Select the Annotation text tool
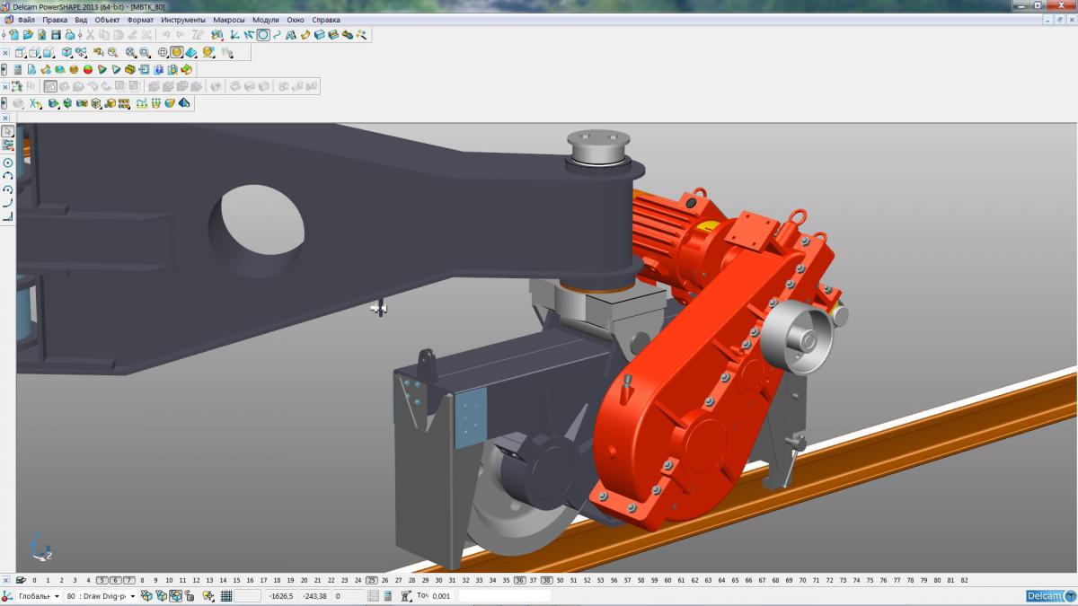This screenshot has width=1078, height=606. point(291,35)
